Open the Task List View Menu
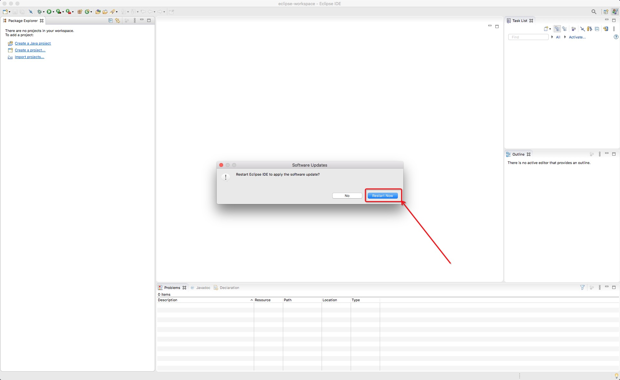Image resolution: width=620 pixels, height=380 pixels. (614, 29)
